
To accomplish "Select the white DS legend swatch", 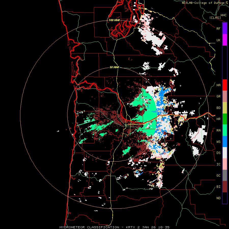I will pyautogui.click(x=225, y=153).
